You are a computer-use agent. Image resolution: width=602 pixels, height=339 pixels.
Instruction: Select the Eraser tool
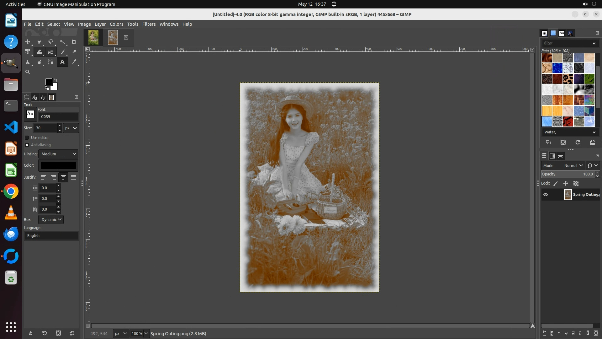coord(74,52)
